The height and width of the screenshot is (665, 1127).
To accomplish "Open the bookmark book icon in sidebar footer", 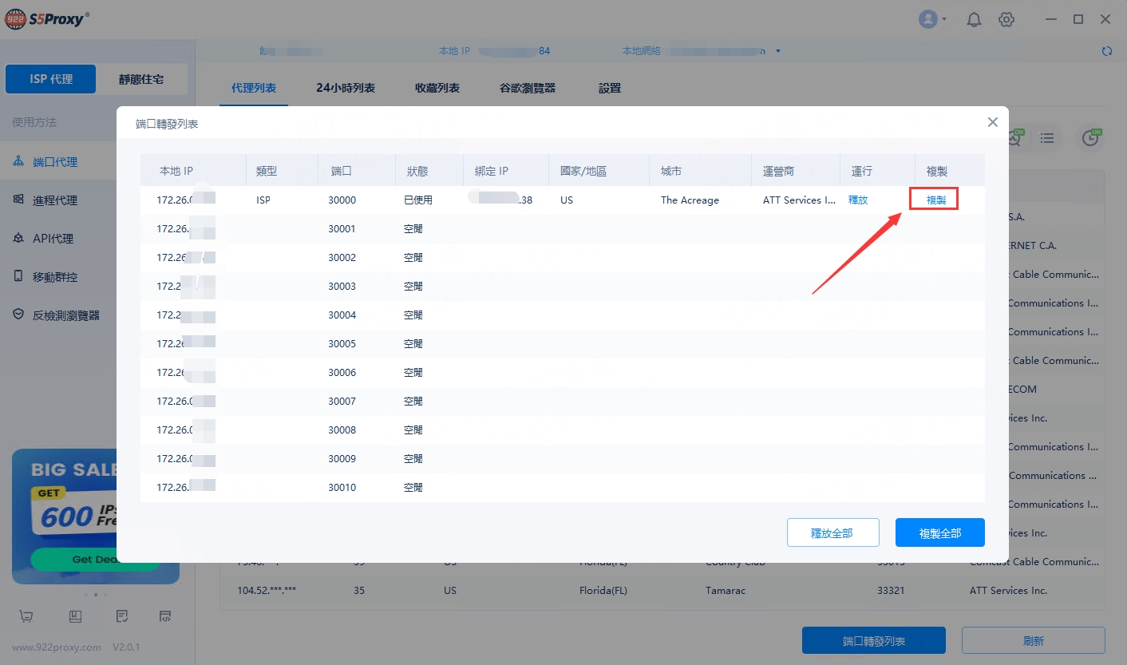I will point(75,616).
